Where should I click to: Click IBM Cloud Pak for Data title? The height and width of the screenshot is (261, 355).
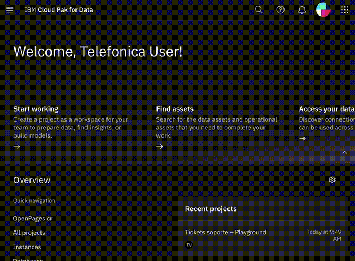pos(59,10)
